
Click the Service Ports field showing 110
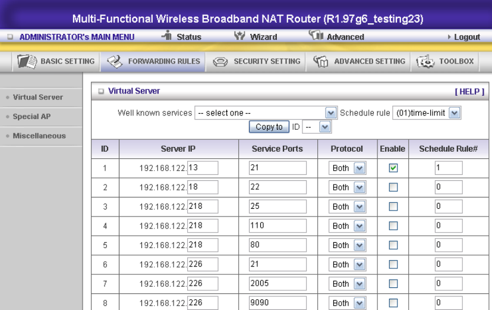[x=277, y=226]
